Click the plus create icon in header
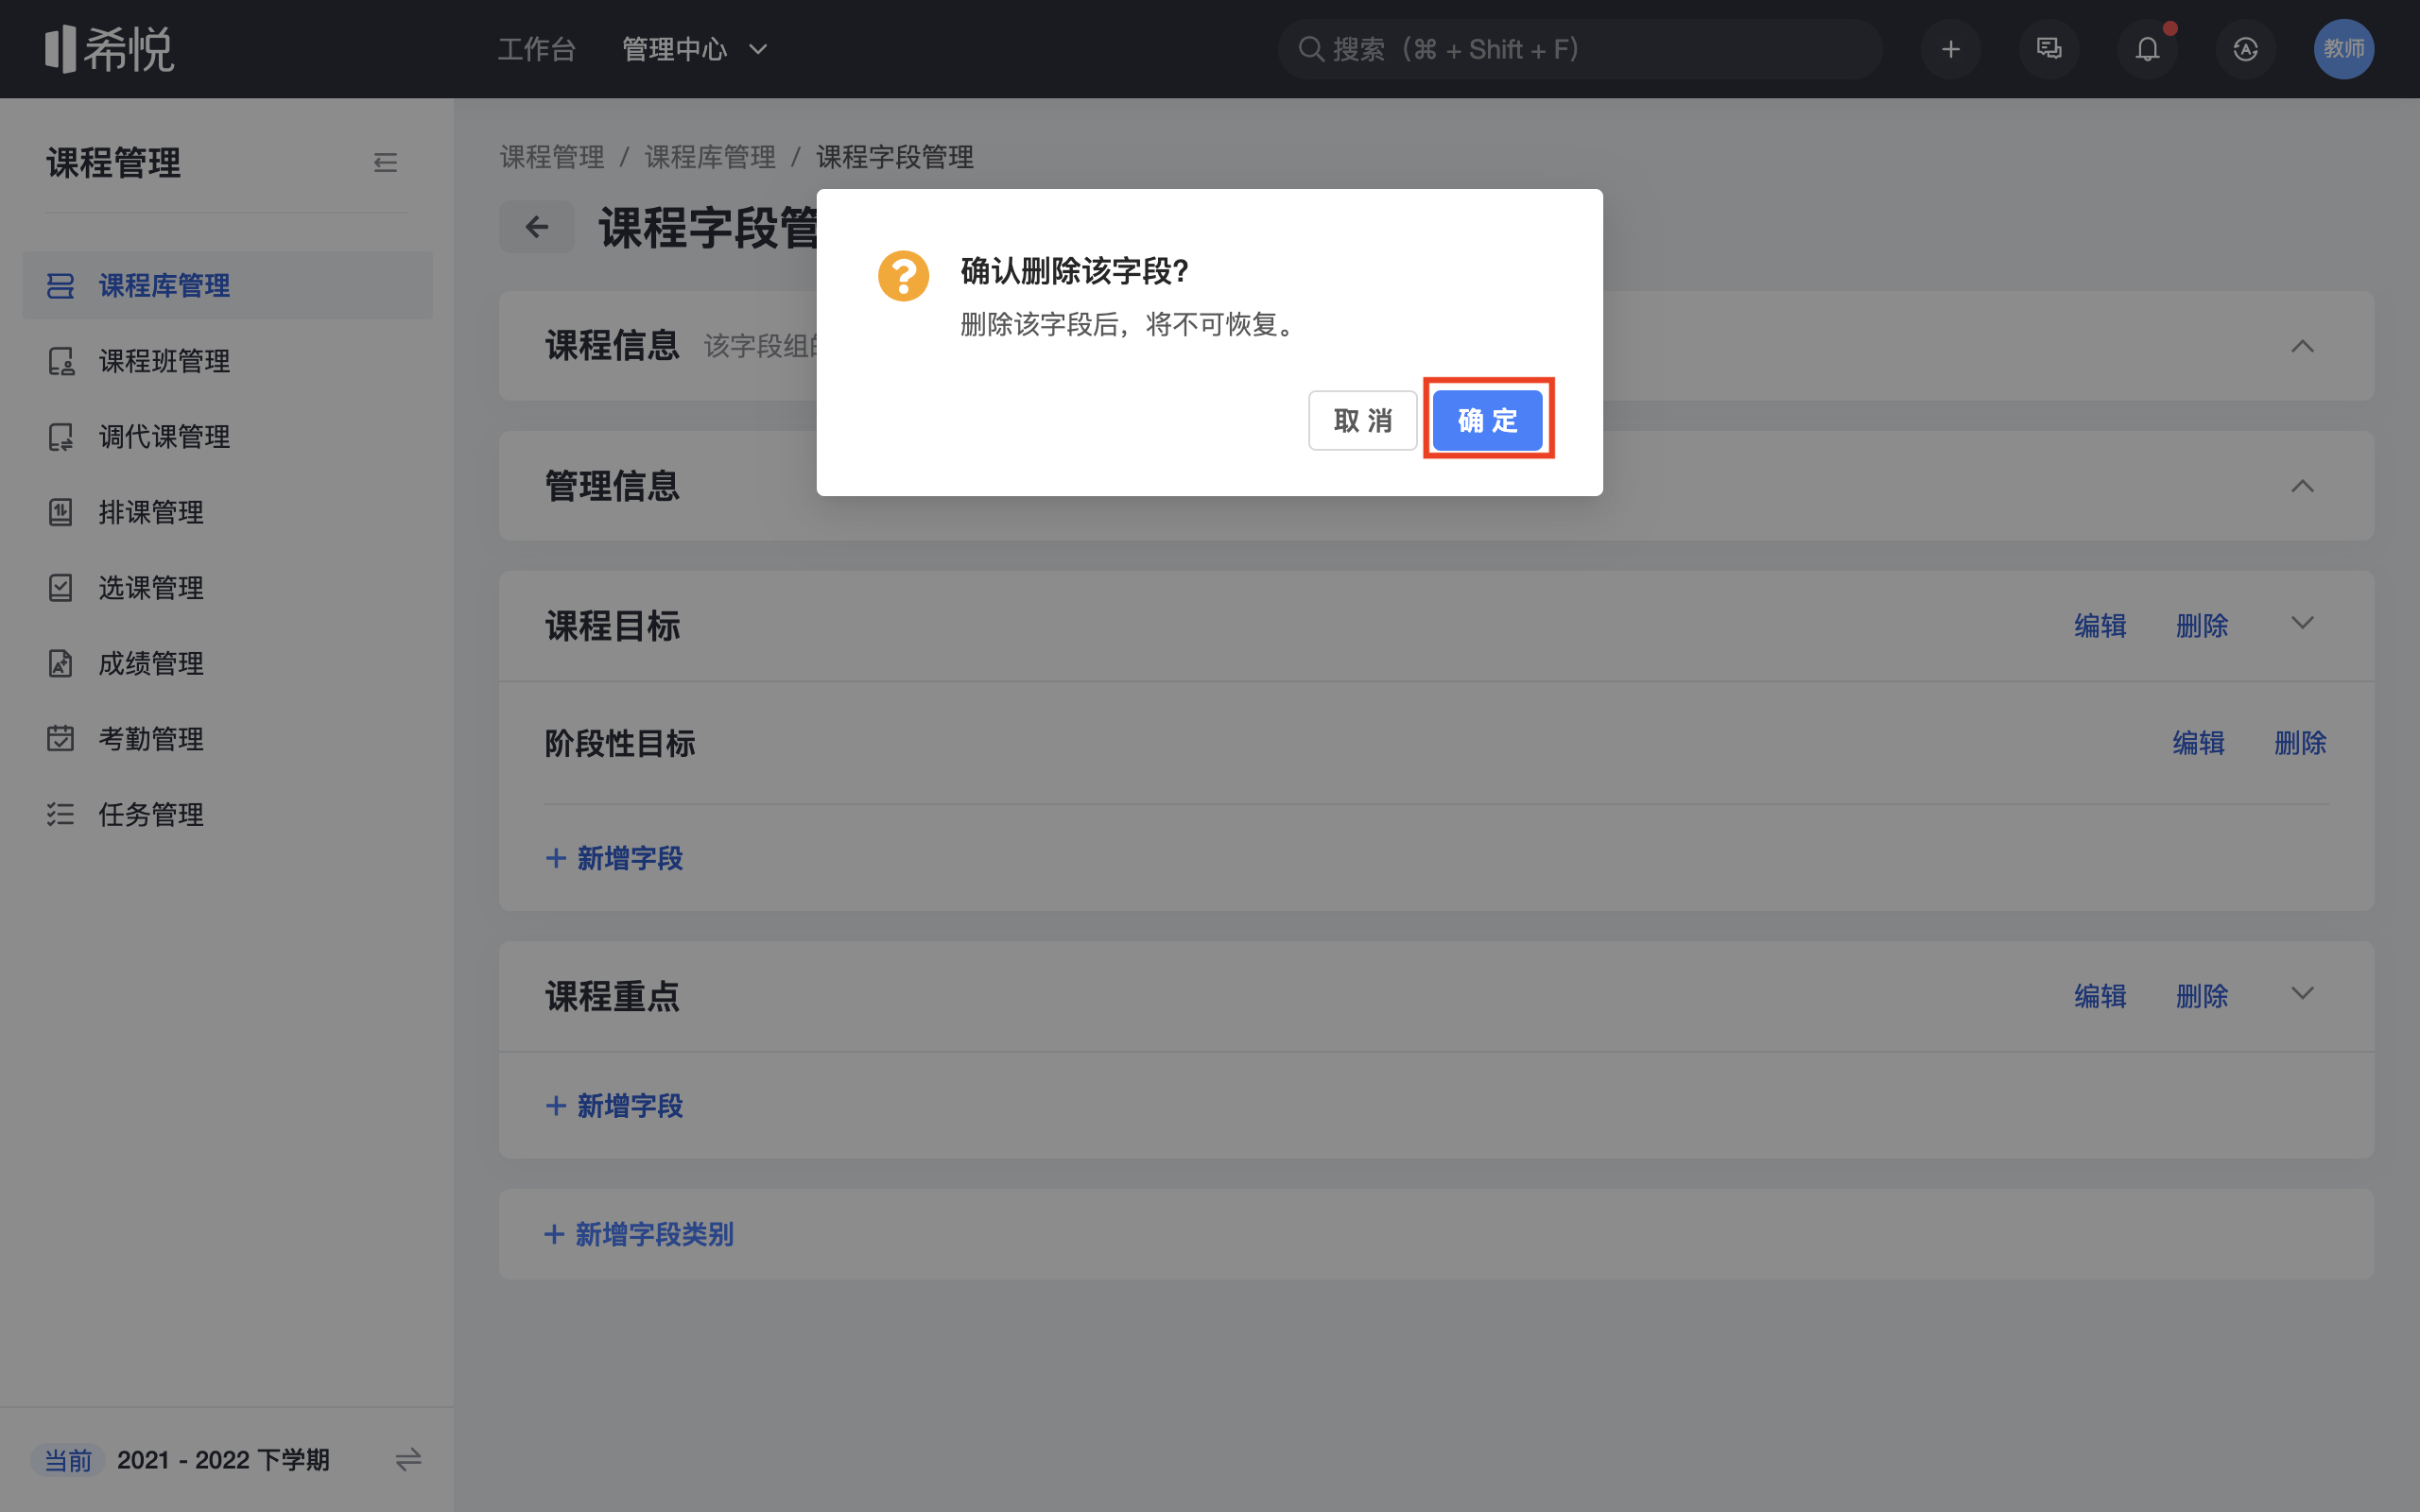 click(x=1950, y=49)
